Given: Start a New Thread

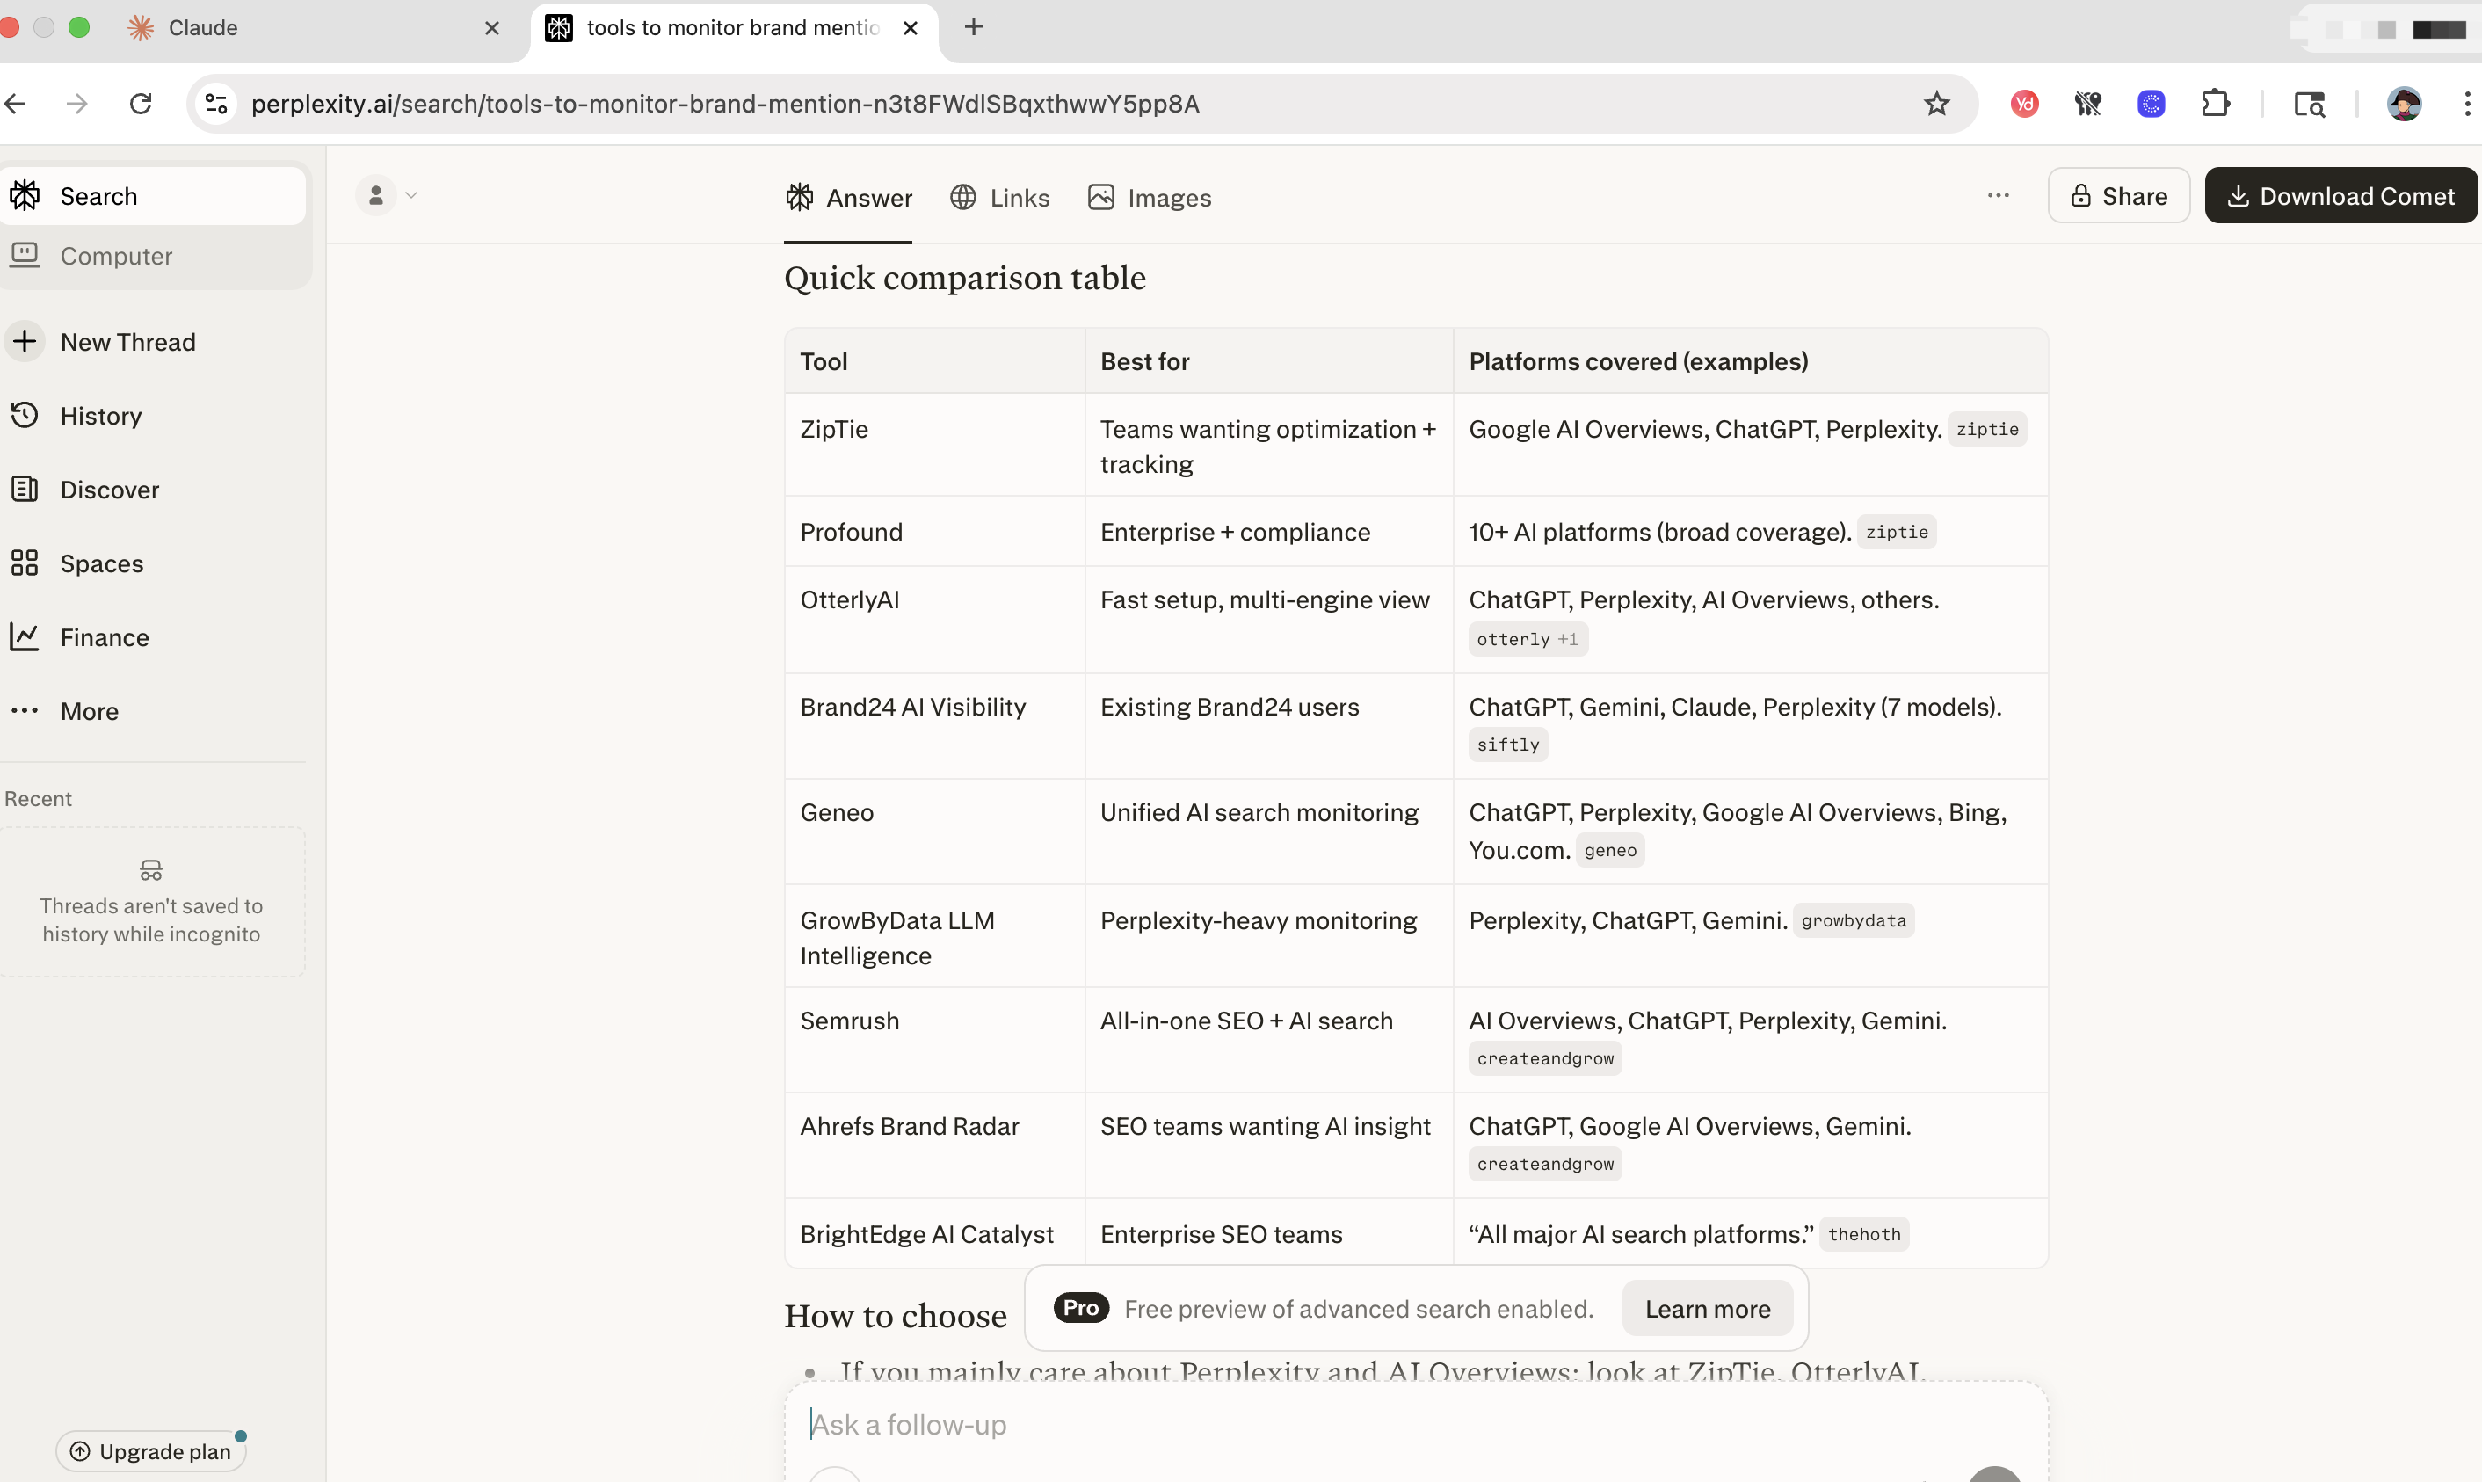Looking at the screenshot, I should tap(127, 342).
